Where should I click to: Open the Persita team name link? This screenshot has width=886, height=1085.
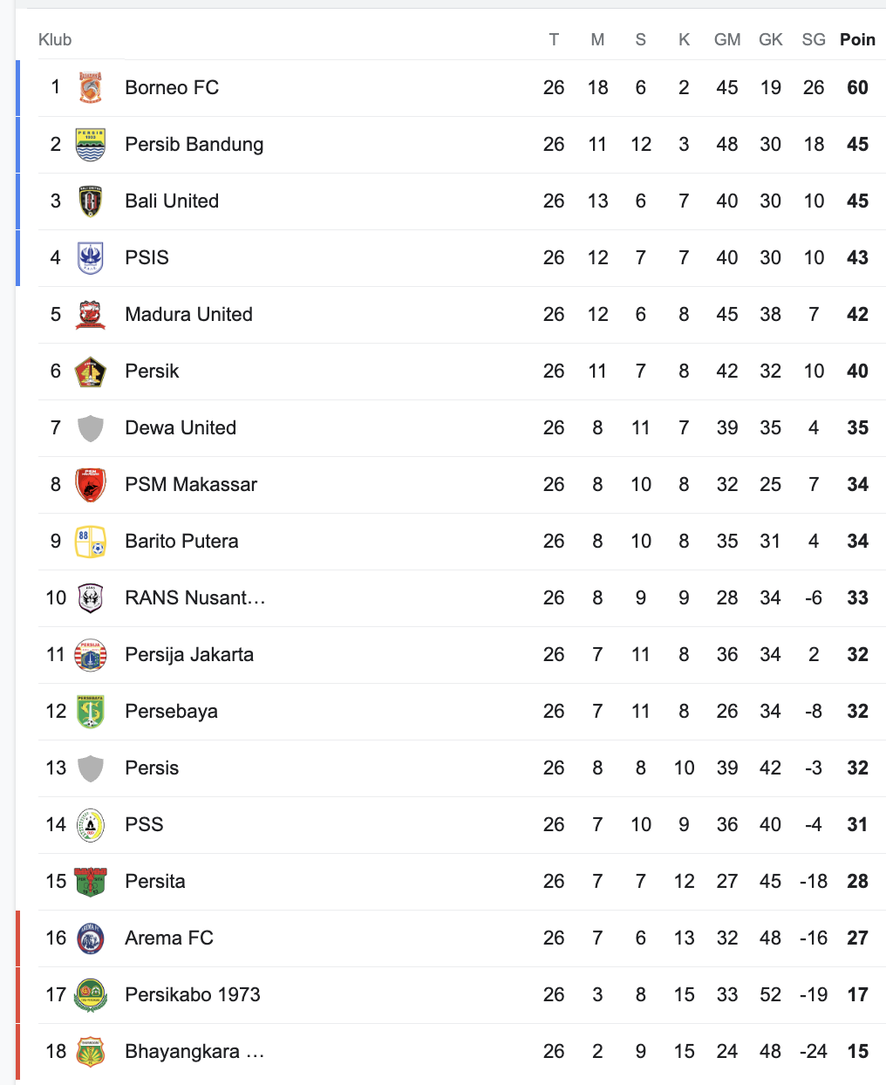[155, 882]
